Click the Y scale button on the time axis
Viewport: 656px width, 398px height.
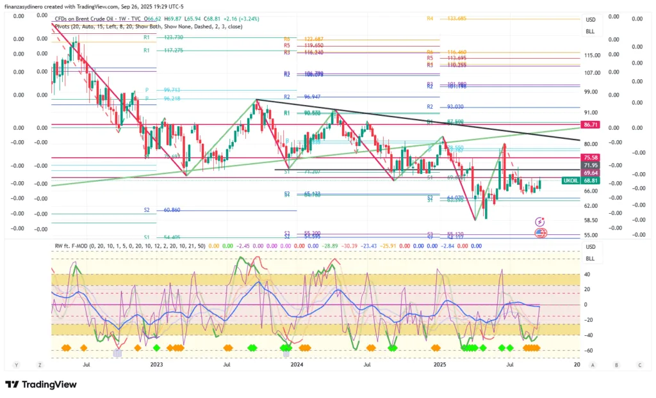point(15,365)
